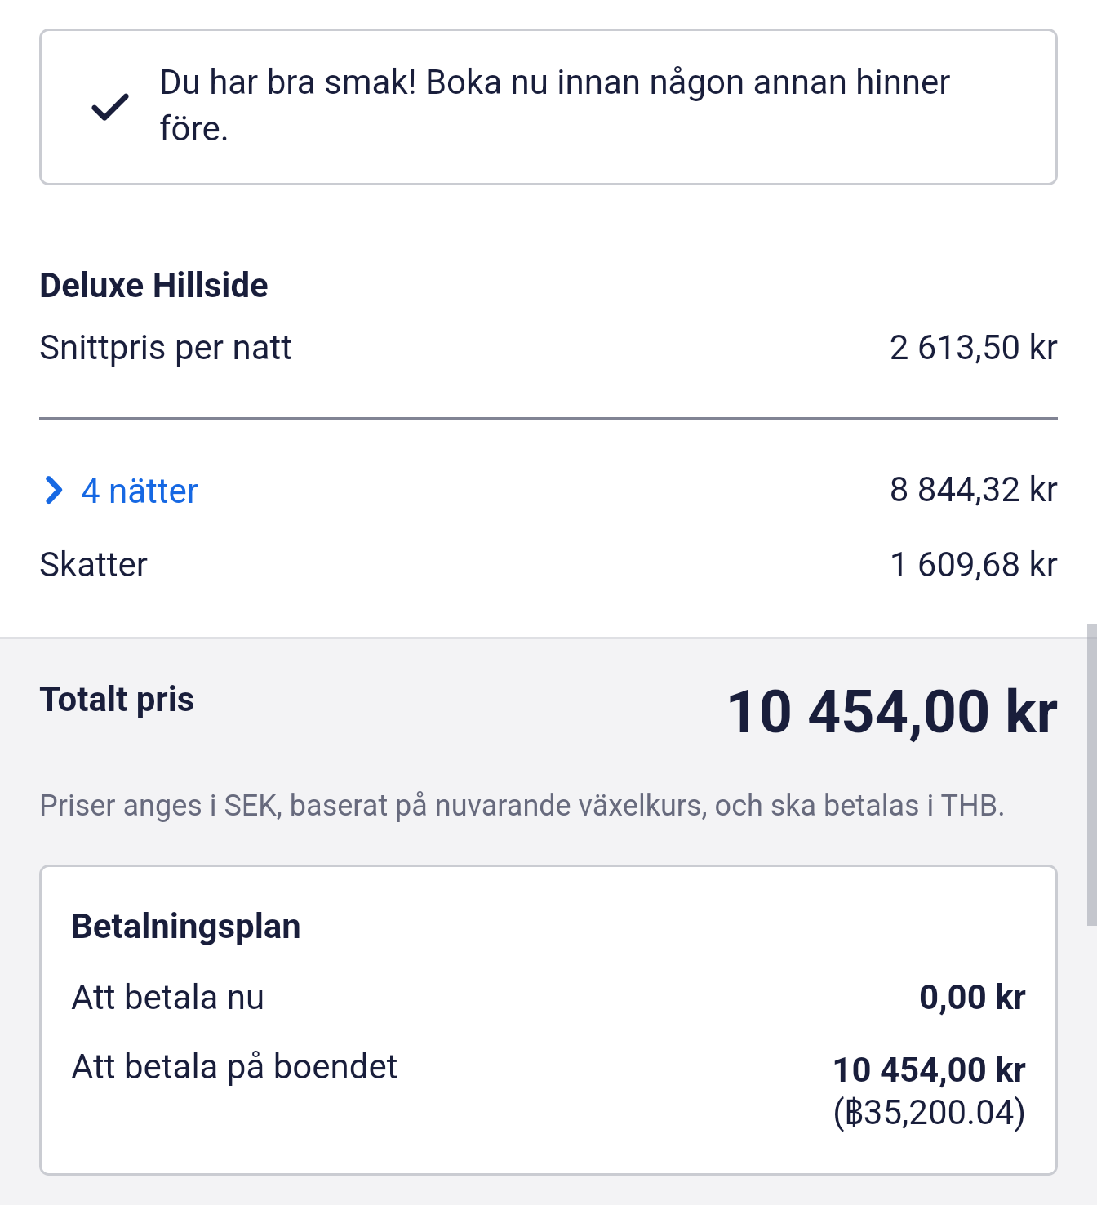Click the SEK exchange rate disclaimer text

(x=522, y=806)
